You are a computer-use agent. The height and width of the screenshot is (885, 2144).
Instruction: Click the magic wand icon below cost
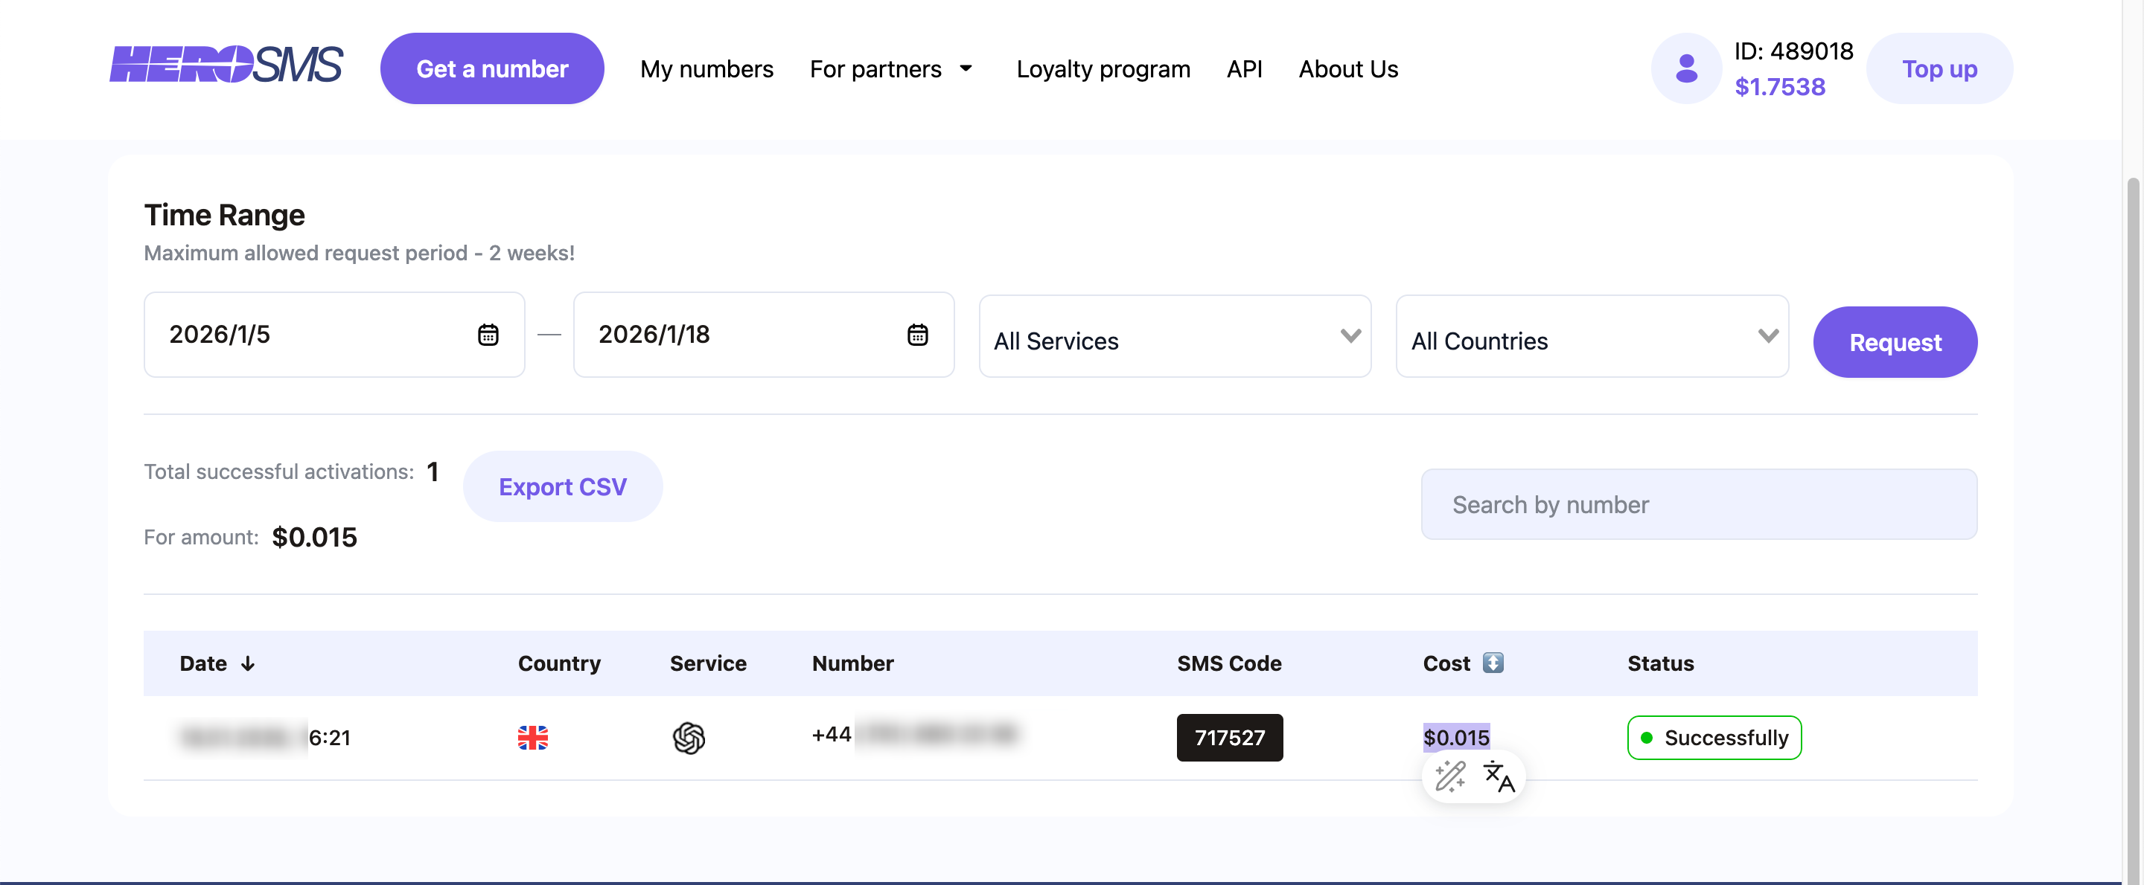click(x=1450, y=776)
